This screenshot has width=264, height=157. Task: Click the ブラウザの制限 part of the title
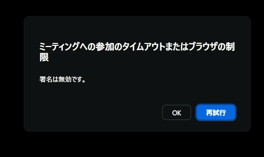(x=212, y=46)
